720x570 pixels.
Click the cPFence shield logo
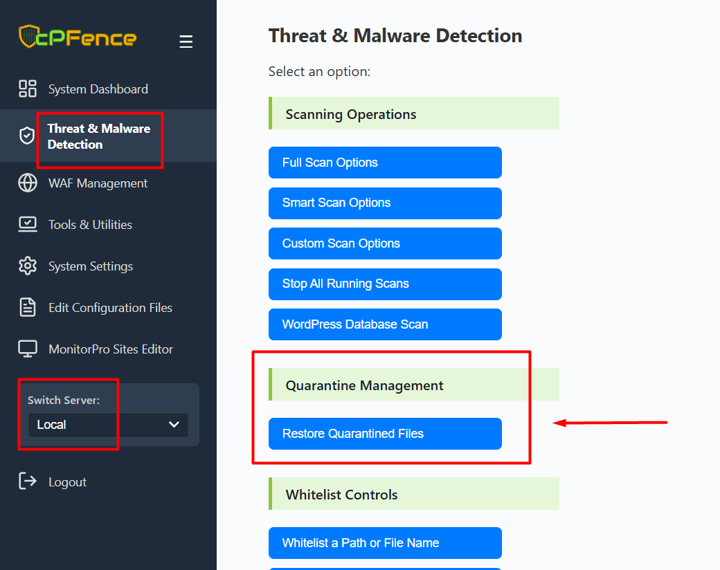28,37
